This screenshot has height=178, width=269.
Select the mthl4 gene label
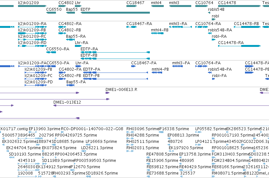156,3
